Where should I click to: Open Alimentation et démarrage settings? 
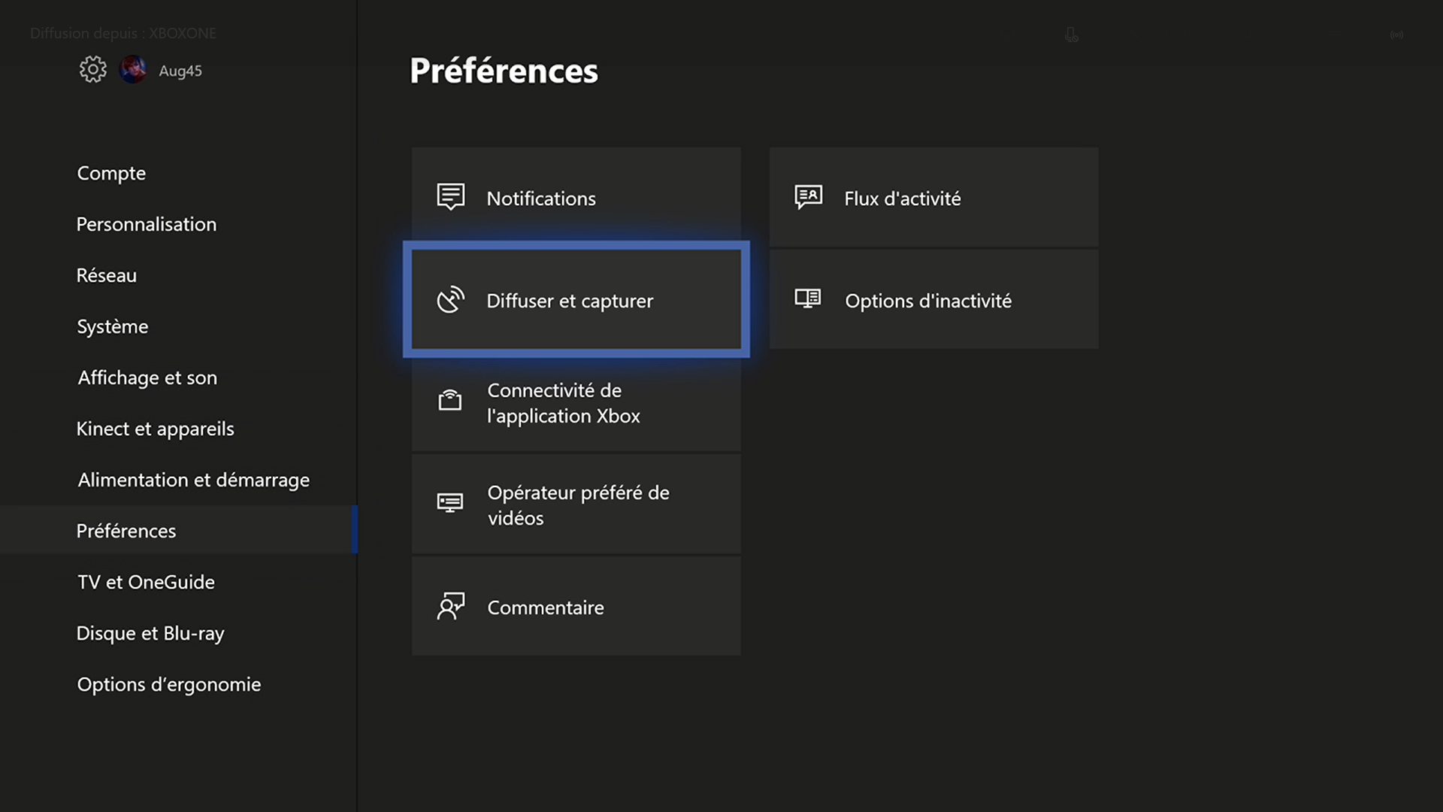point(194,480)
